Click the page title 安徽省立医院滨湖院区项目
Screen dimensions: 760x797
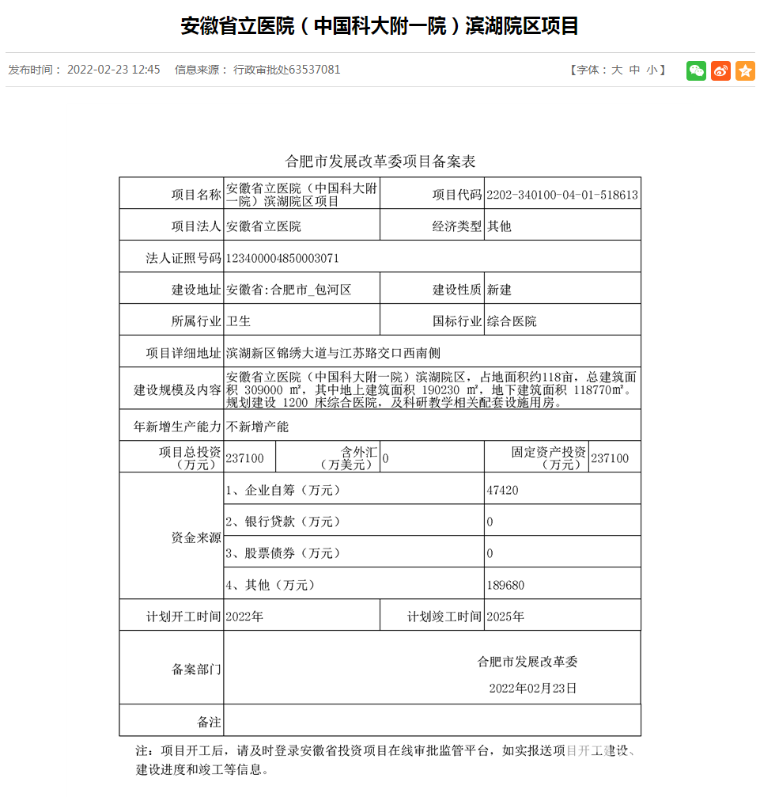(380, 26)
